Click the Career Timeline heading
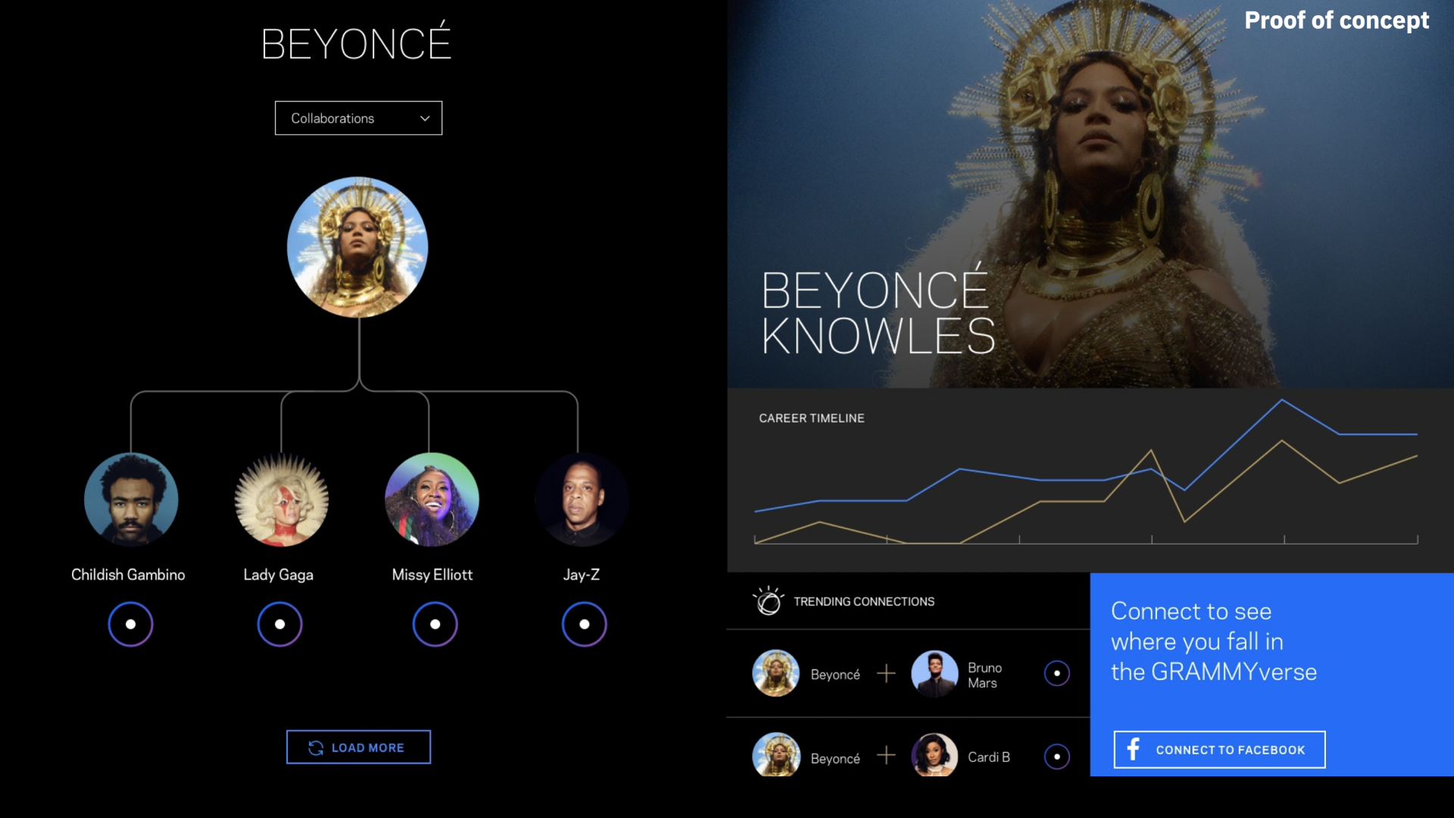Image resolution: width=1454 pixels, height=818 pixels. coord(811,418)
